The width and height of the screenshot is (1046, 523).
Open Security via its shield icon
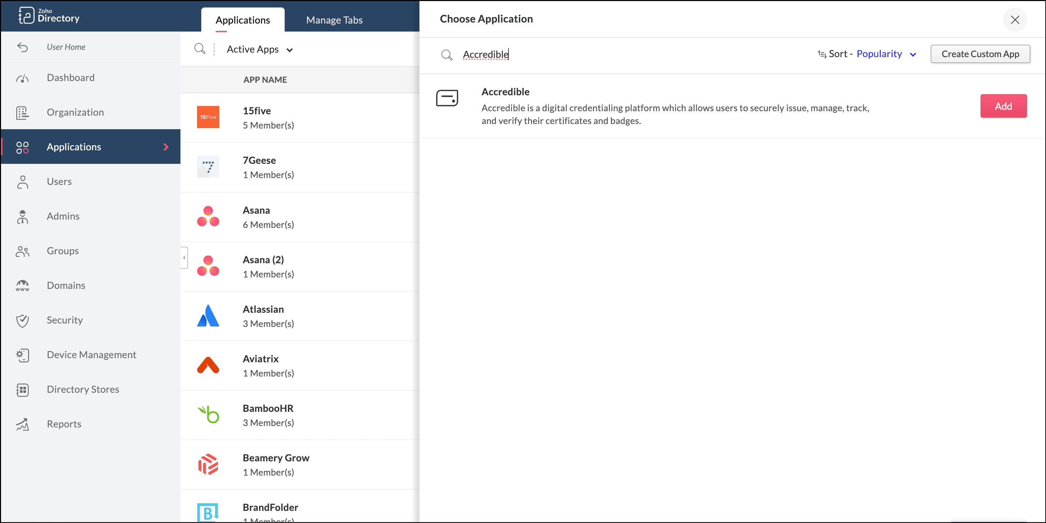pyautogui.click(x=22, y=320)
